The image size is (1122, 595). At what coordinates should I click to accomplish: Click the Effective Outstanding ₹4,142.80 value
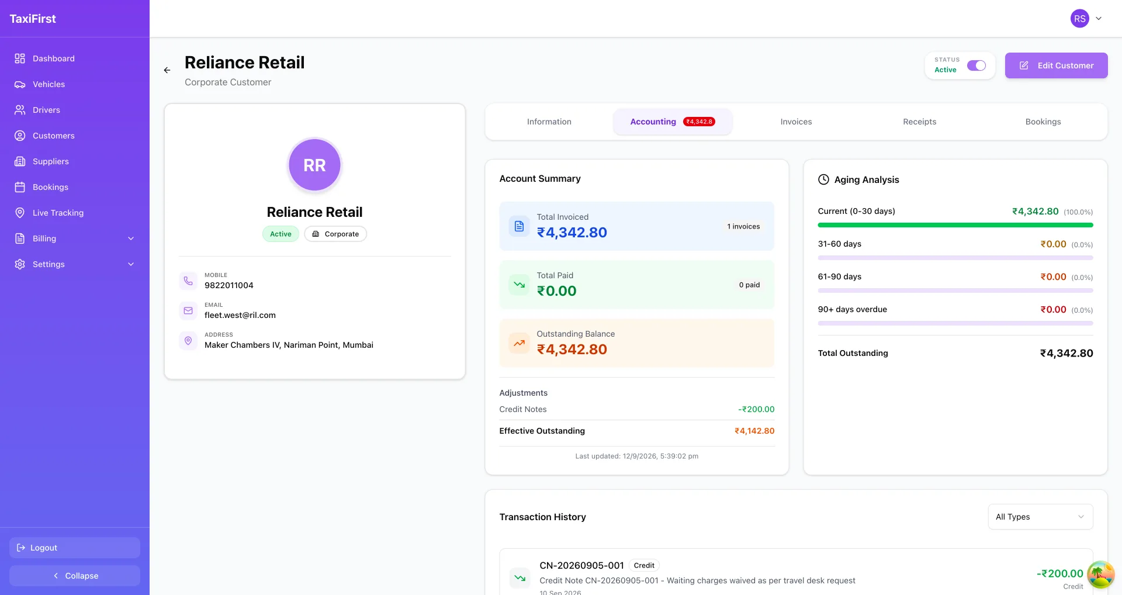pos(754,431)
